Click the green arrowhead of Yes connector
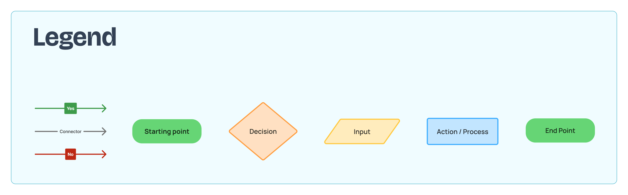628x195 pixels. coord(104,108)
